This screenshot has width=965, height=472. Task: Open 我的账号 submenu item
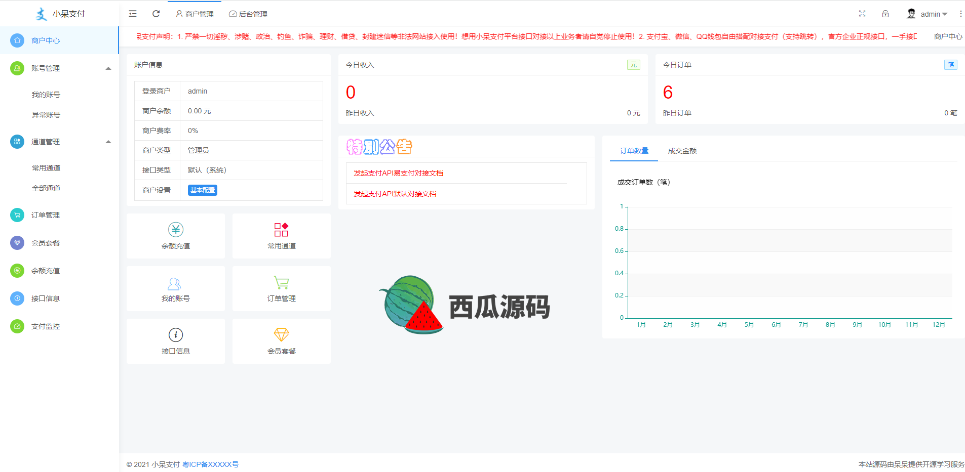point(46,95)
